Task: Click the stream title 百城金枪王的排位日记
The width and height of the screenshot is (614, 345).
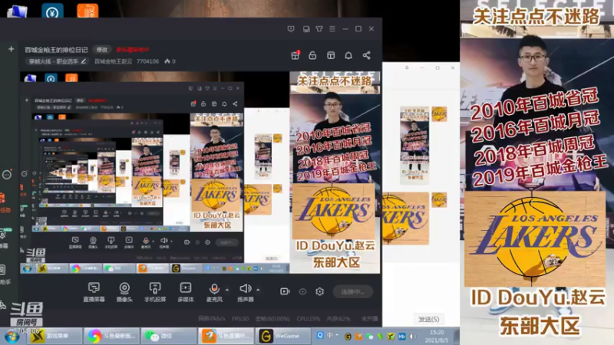Action: (56, 50)
